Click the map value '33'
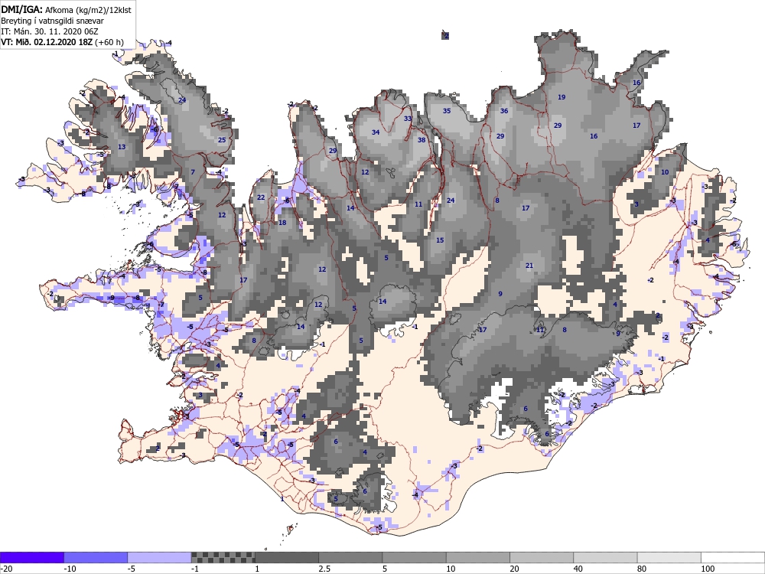The width and height of the screenshot is (765, 574). point(408,119)
